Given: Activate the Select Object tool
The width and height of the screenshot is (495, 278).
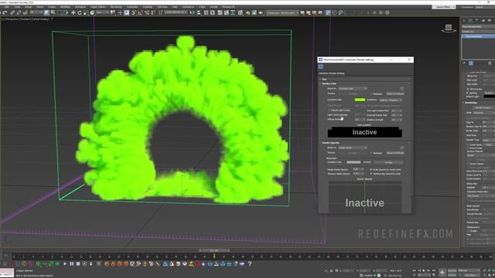Looking at the screenshot, I should tap(46, 12).
